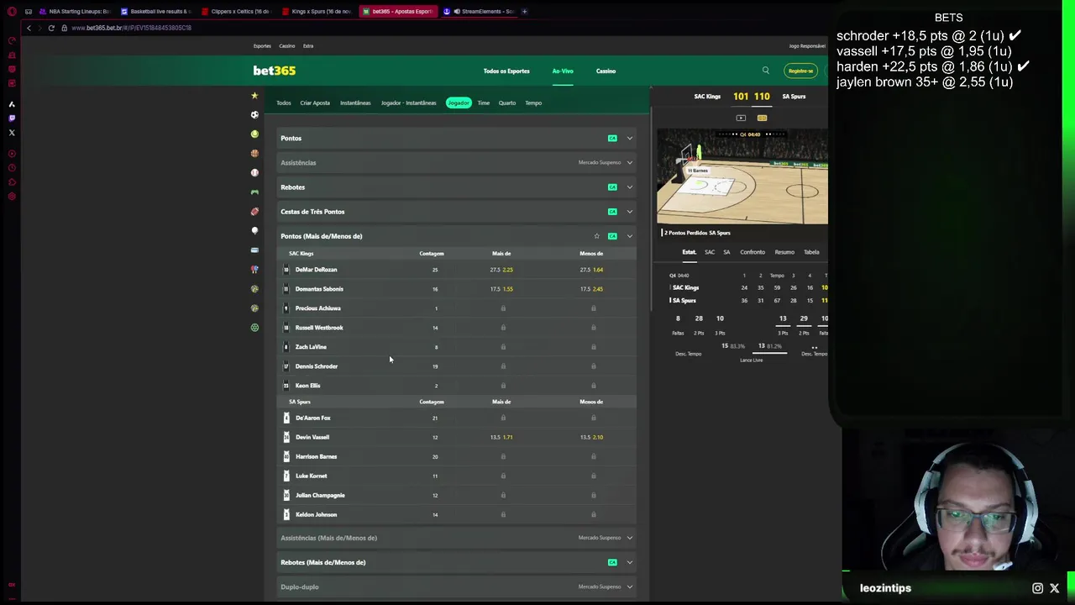Screen dimensions: 1075x605
Task: Expand the Rebotes market
Action: 457,187
